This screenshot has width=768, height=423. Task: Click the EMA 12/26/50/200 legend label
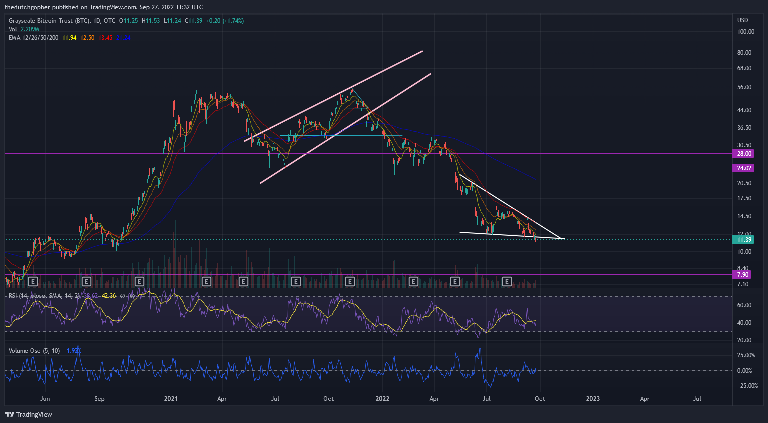(x=33, y=38)
